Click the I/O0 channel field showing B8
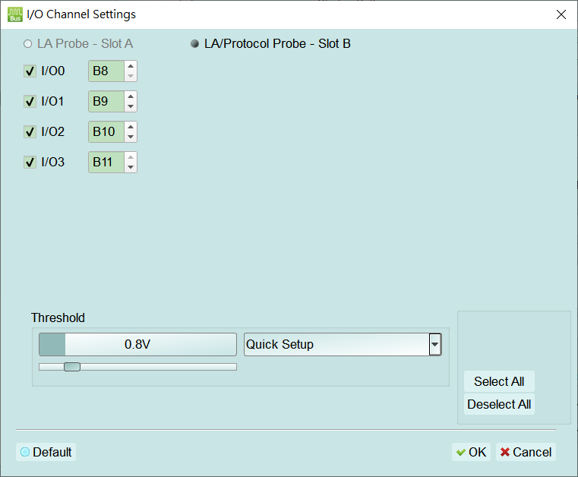Image resolution: width=578 pixels, height=477 pixels. 106,71
